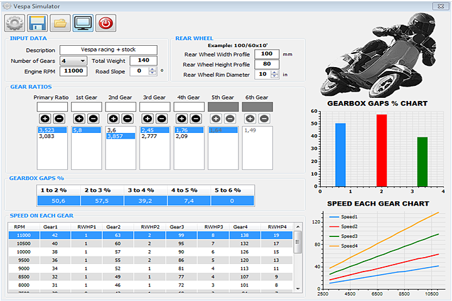Add a Primary Ratio with plus icon
Screen dimensions: 452x301
click(x=45, y=119)
